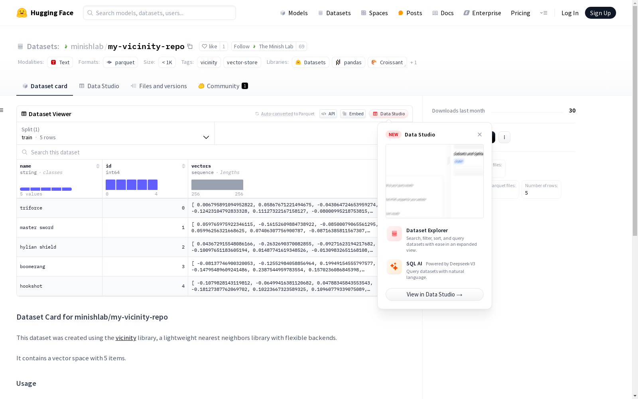Focus the Search this dataset field
The image size is (638, 399).
coord(197,152)
